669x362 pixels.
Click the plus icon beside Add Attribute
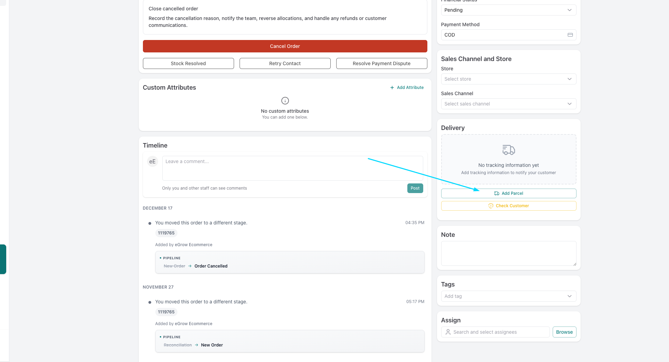pyautogui.click(x=392, y=88)
